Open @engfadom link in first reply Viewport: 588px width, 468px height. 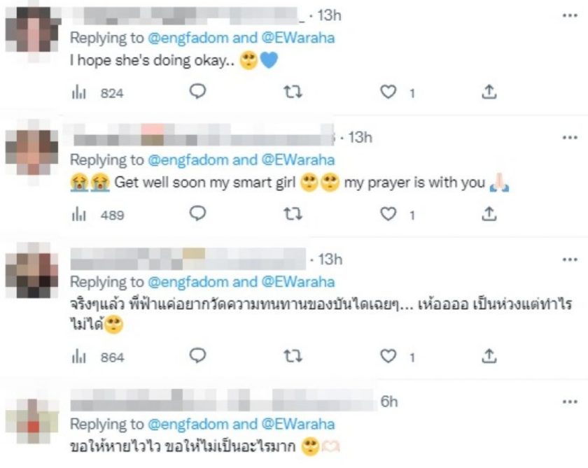coord(188,38)
